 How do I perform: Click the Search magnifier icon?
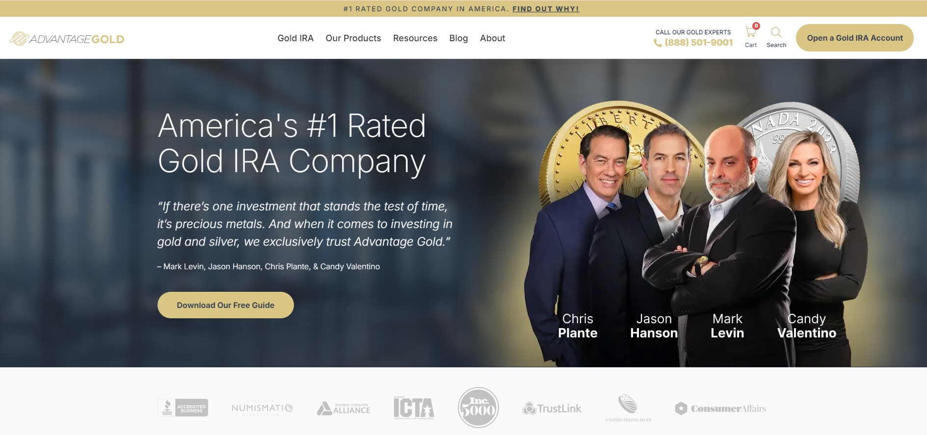click(776, 32)
